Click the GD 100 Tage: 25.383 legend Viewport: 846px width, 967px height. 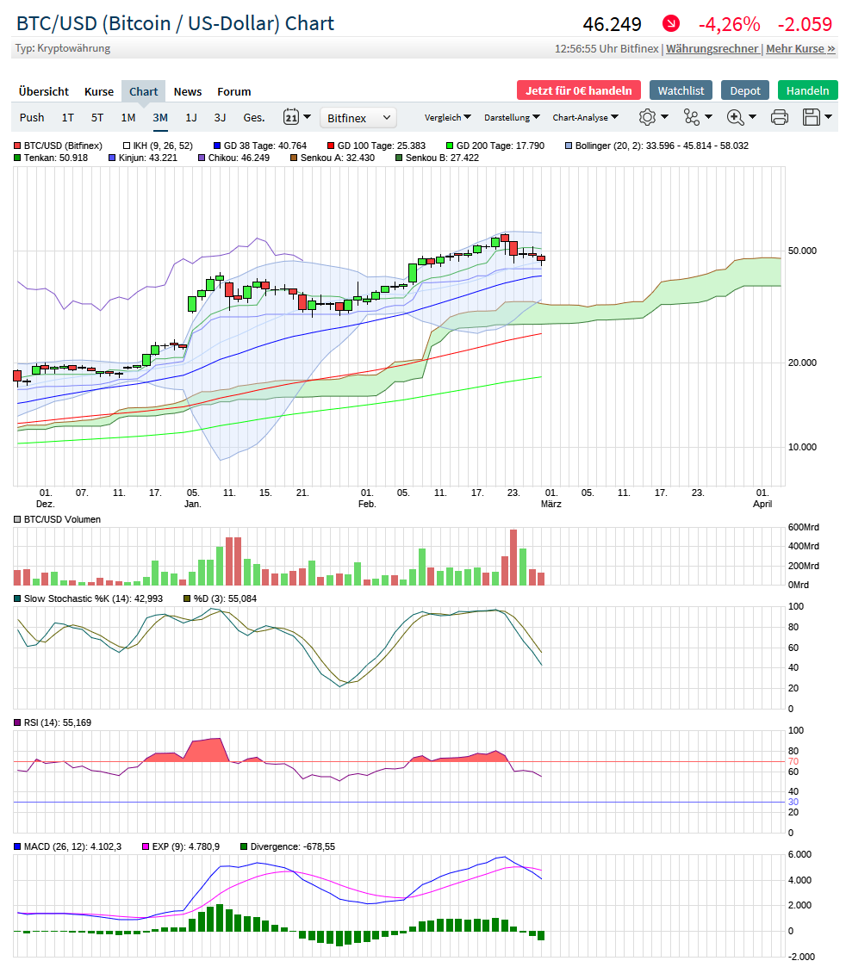(376, 146)
